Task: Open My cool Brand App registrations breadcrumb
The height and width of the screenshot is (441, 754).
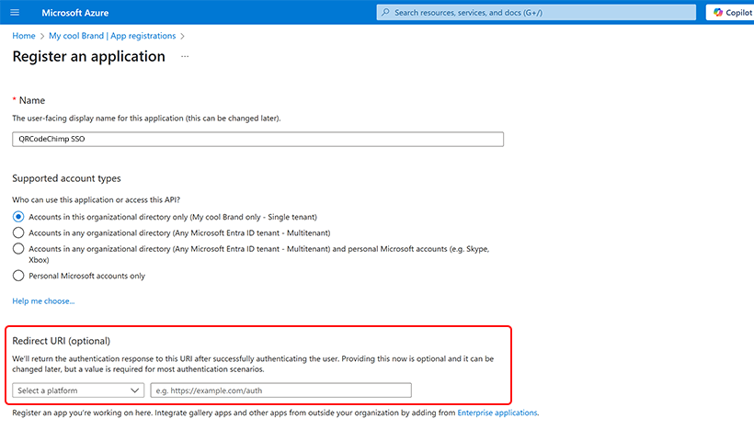Action: pyautogui.click(x=112, y=36)
